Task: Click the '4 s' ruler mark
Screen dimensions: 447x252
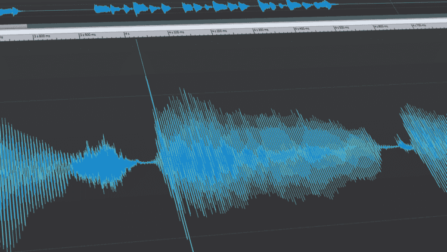Action: pyautogui.click(x=127, y=33)
